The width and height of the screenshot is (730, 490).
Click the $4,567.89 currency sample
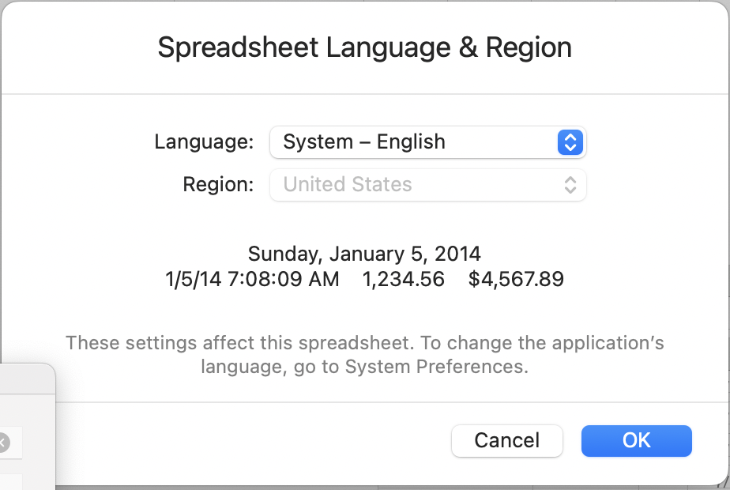coord(516,279)
